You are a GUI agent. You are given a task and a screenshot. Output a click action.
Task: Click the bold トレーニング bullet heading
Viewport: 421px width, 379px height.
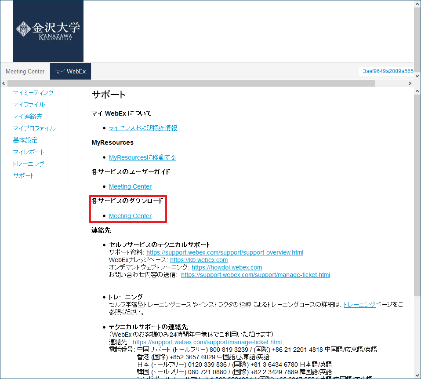pyautogui.click(x=126, y=297)
